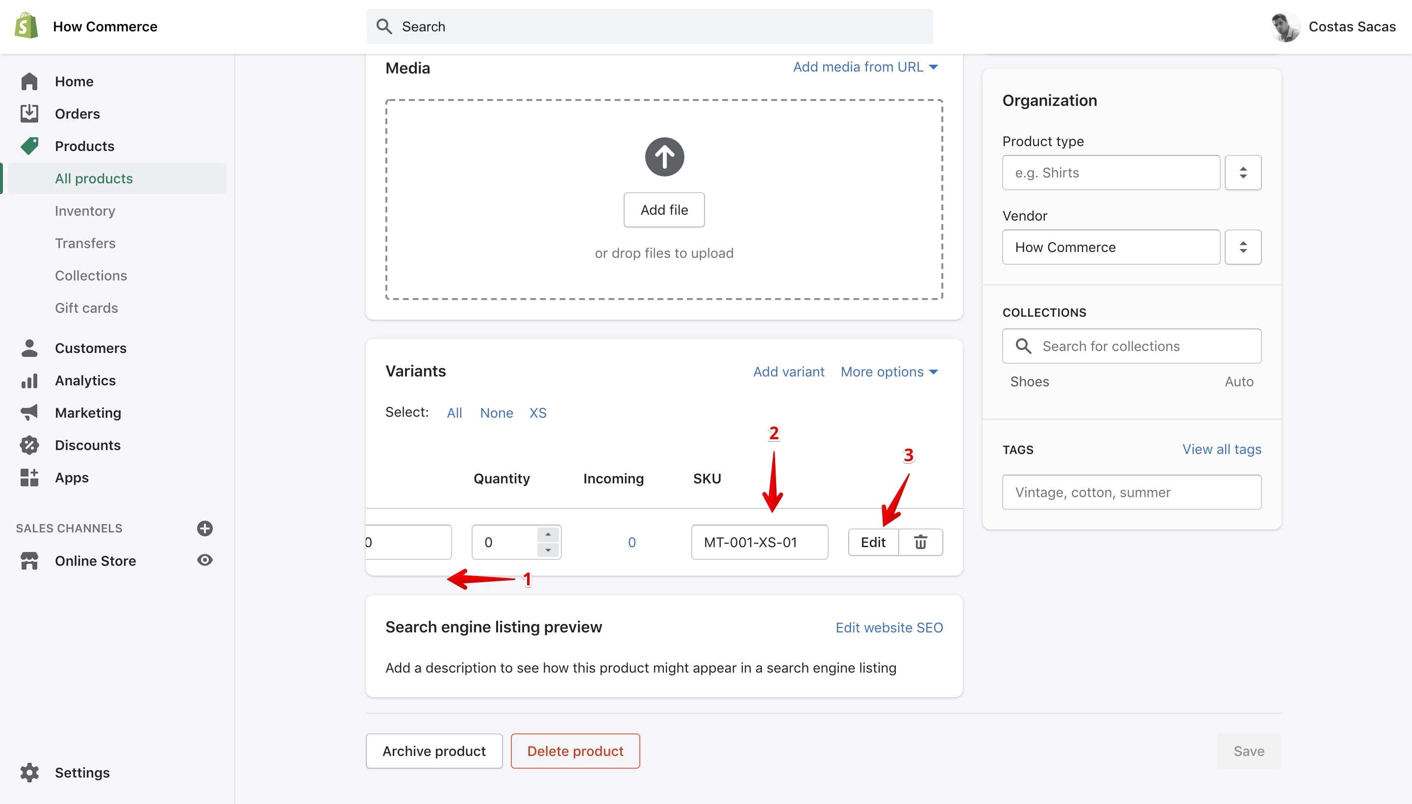Click the collections search magnifier icon

tap(1023, 346)
